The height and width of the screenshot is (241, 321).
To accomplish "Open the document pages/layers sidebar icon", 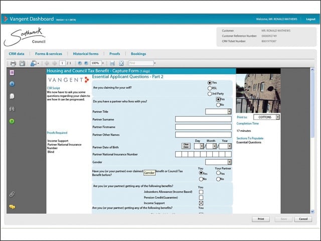I will (x=12, y=96).
